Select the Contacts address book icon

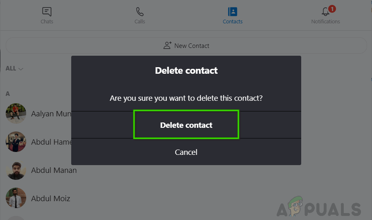pos(232,11)
